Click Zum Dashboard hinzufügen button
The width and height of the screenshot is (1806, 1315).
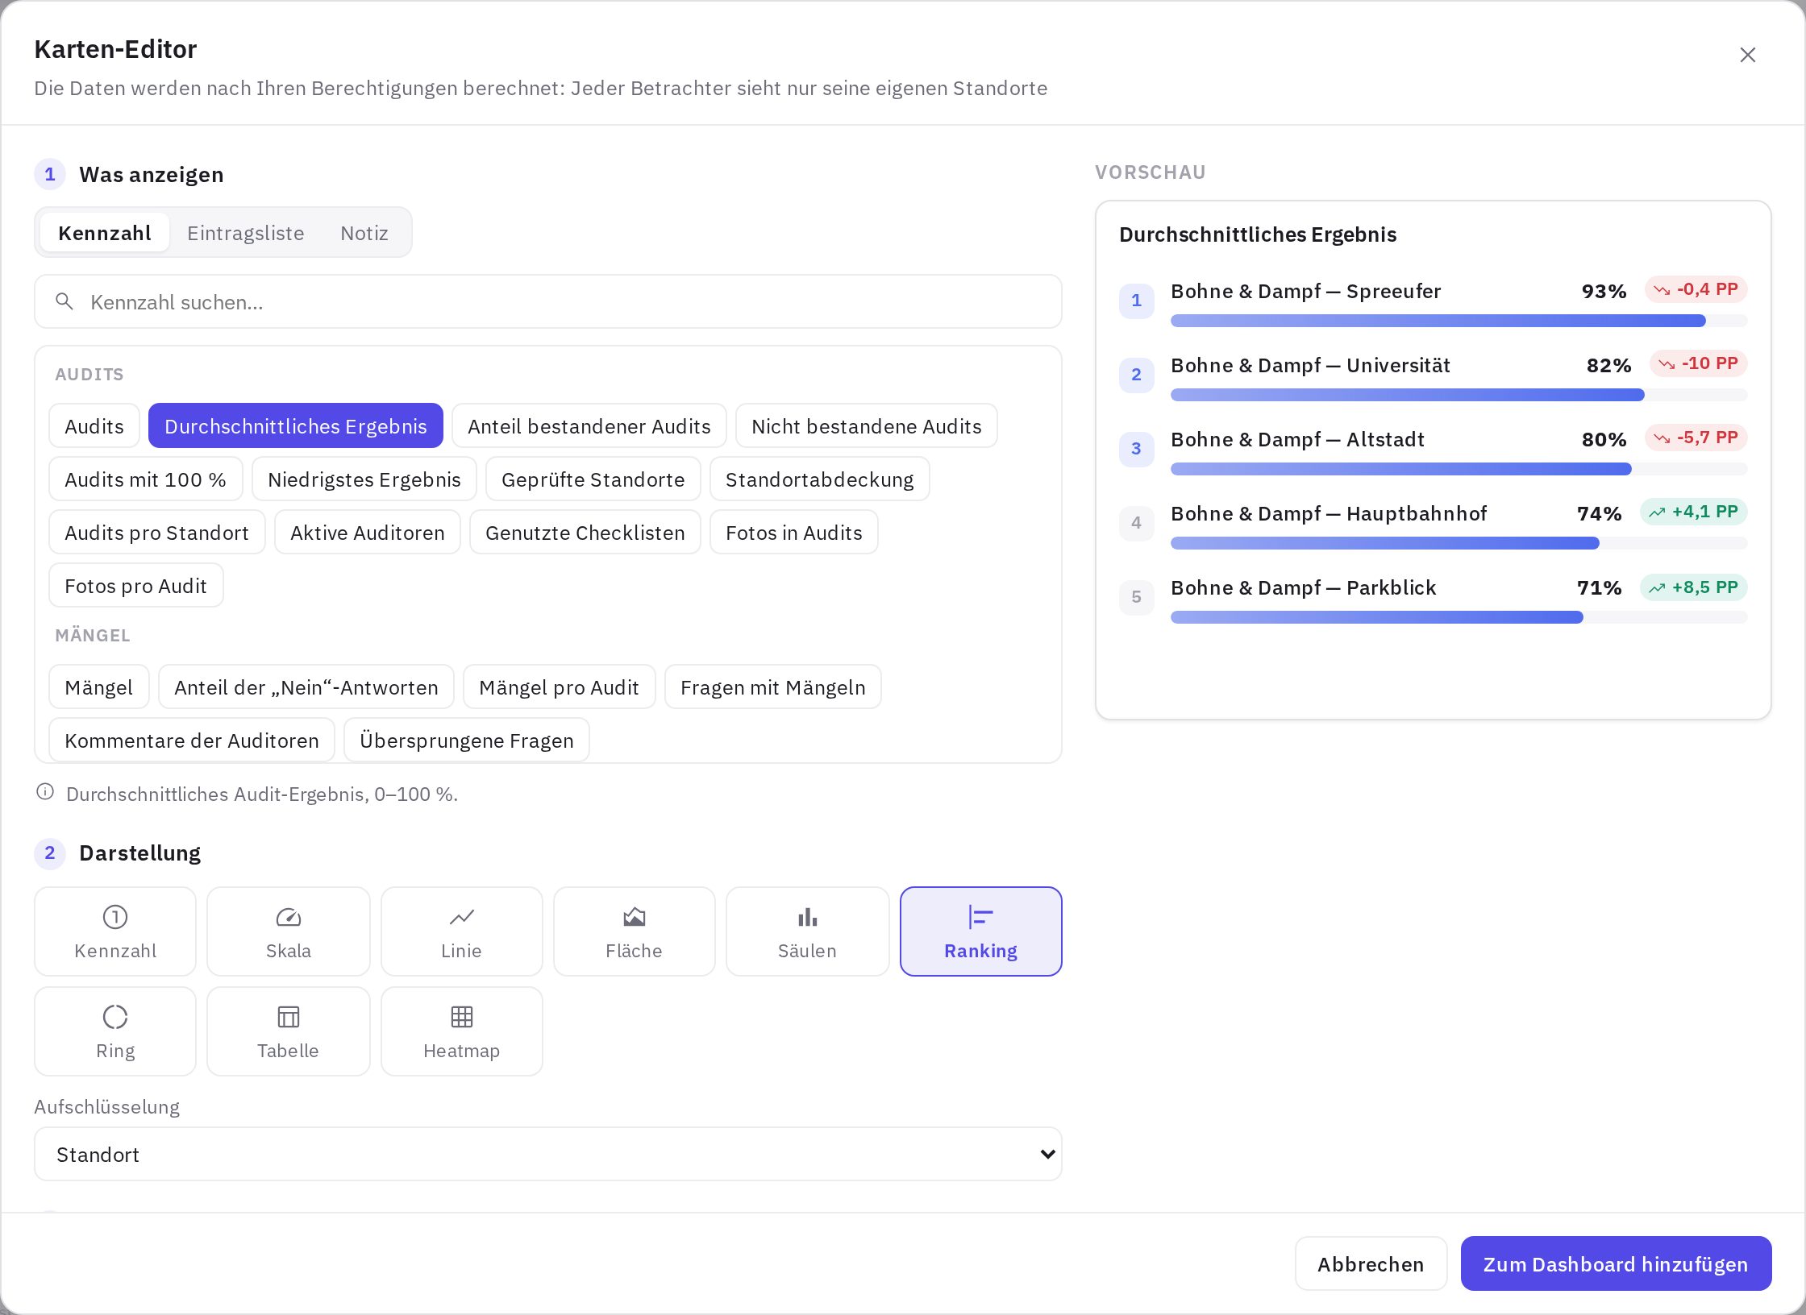point(1616,1263)
